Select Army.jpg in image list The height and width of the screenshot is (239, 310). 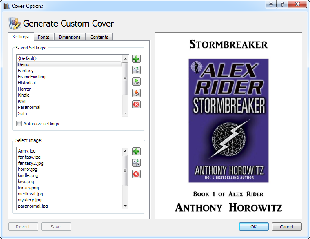(69, 151)
